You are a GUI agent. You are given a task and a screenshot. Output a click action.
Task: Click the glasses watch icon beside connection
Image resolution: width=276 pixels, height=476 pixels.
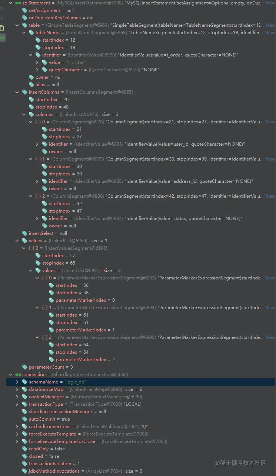click(18, 375)
